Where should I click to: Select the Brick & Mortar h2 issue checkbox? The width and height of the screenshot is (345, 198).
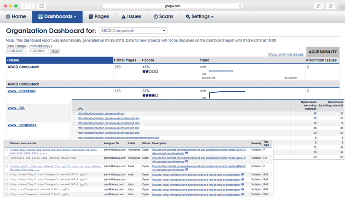click(7, 158)
